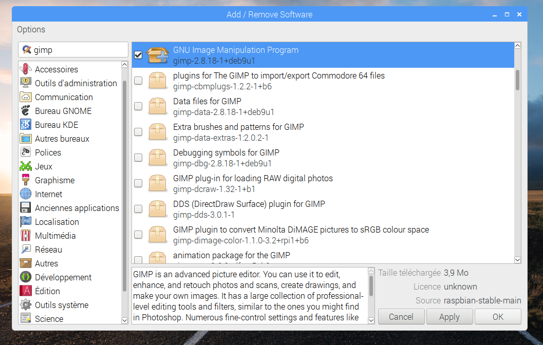543x345 pixels.
Task: Uncheck the GNU Image Manipulation Program package
Action: coord(138,55)
